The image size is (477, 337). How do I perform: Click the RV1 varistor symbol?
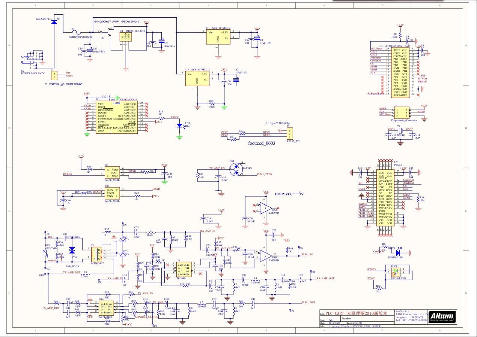tap(46, 253)
